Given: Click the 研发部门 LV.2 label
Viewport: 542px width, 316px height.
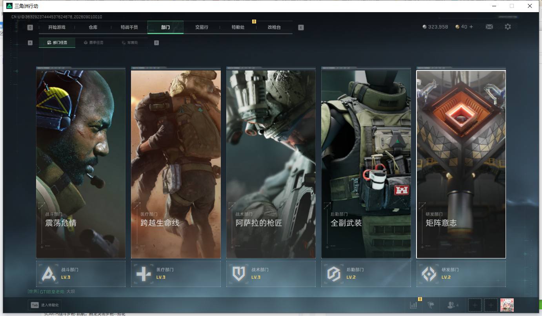Looking at the screenshot, I should point(446,277).
